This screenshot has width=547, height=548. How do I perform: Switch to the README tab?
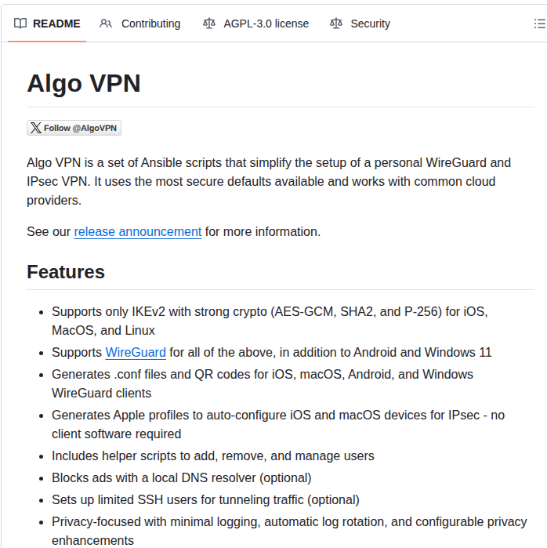(56, 24)
